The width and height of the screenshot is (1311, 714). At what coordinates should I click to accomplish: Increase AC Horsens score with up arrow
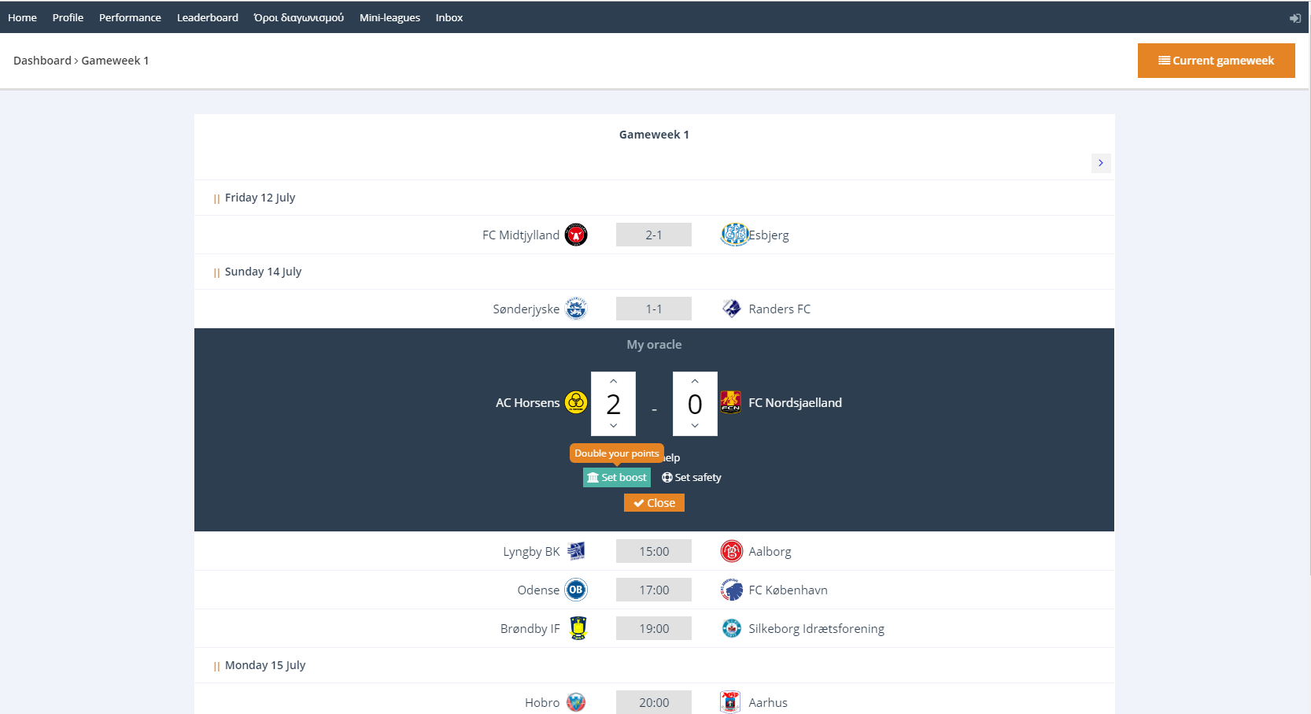(613, 381)
